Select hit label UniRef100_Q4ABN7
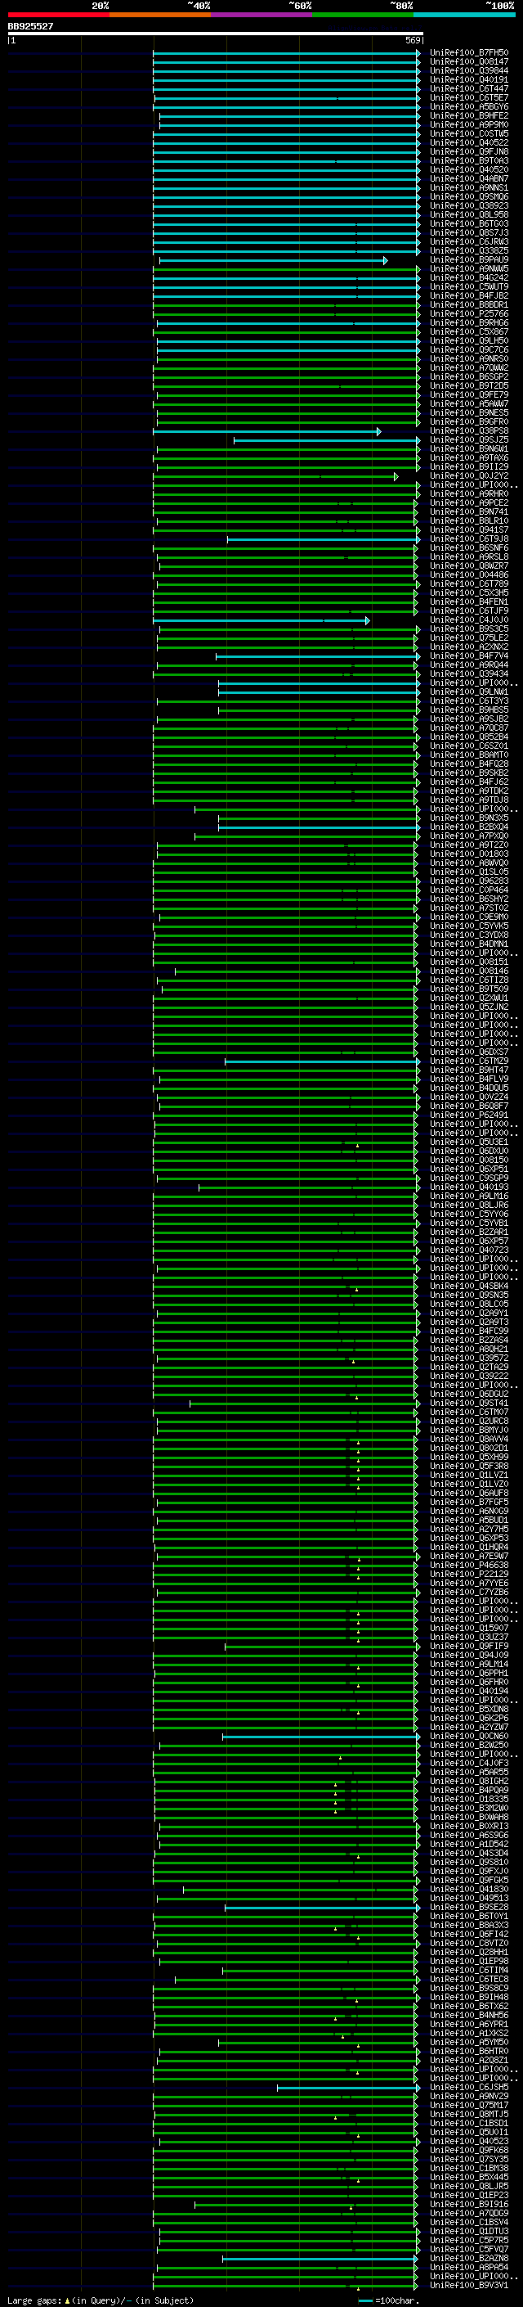This screenshot has width=523, height=2307. coord(469,178)
